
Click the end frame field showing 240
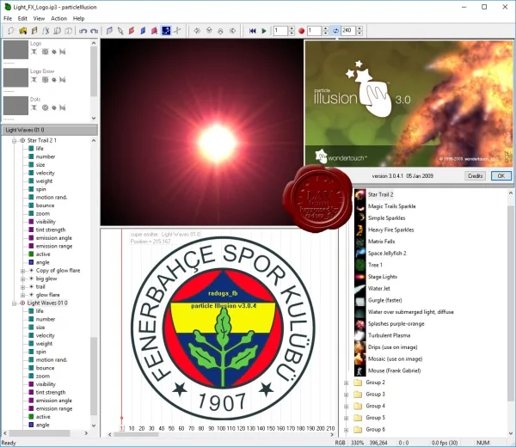click(x=348, y=31)
